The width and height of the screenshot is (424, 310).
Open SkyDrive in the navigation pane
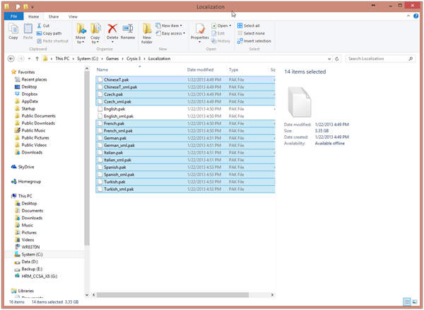point(23,167)
